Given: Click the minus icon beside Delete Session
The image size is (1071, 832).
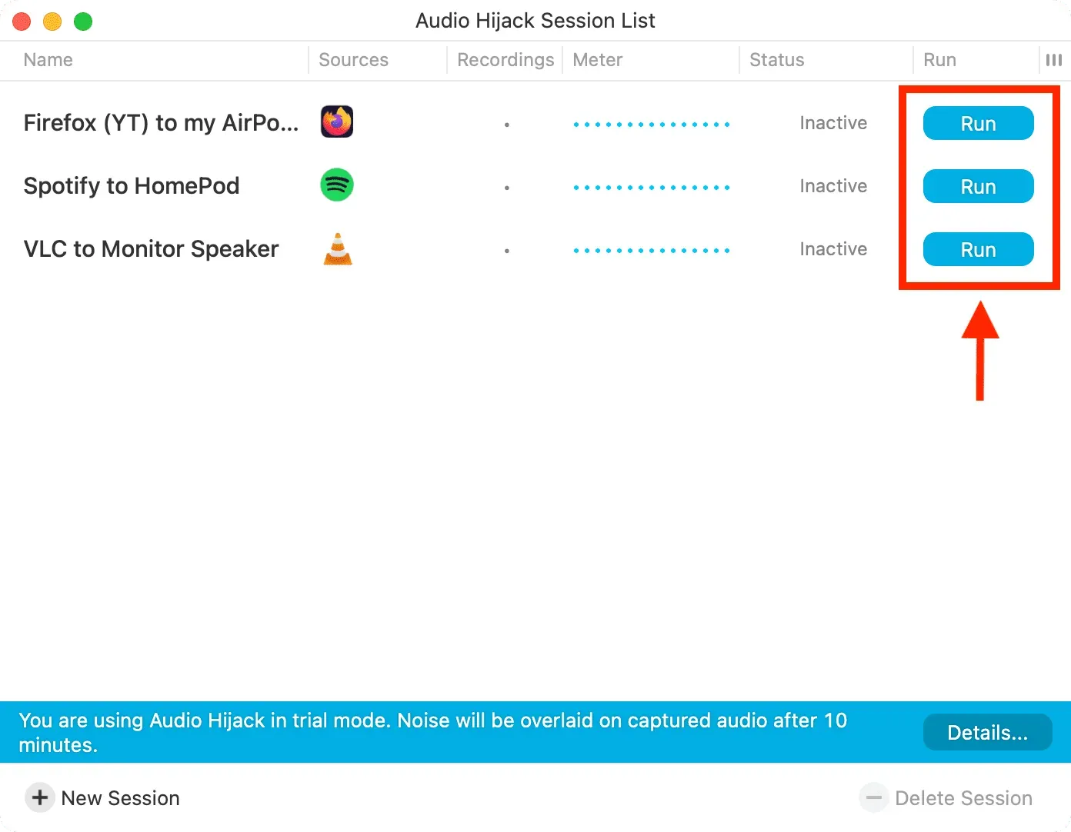Looking at the screenshot, I should point(873,797).
